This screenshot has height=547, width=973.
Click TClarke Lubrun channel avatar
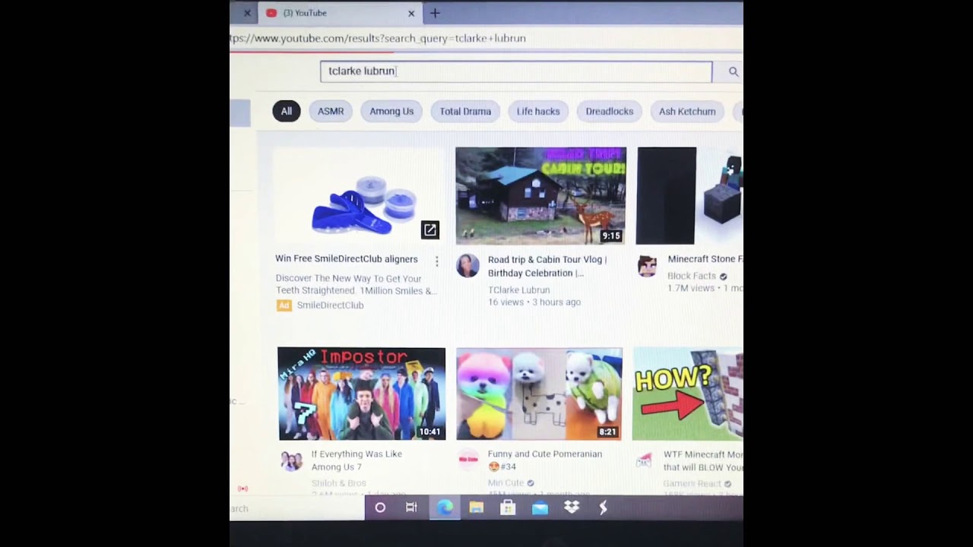point(467,266)
